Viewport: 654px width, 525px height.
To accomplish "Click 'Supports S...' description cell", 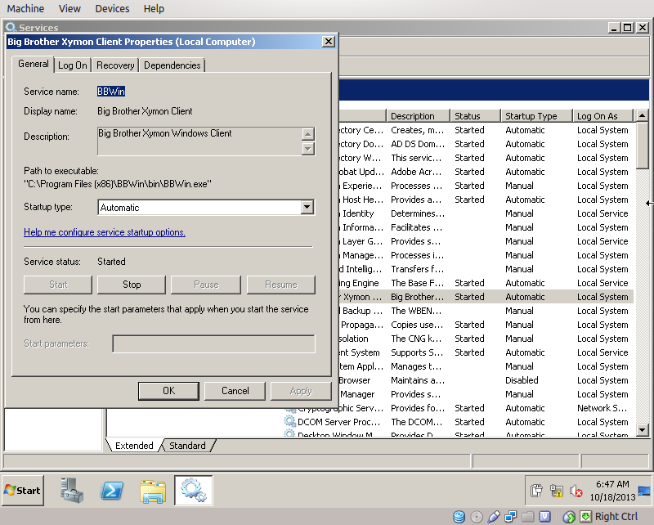I will (x=417, y=352).
